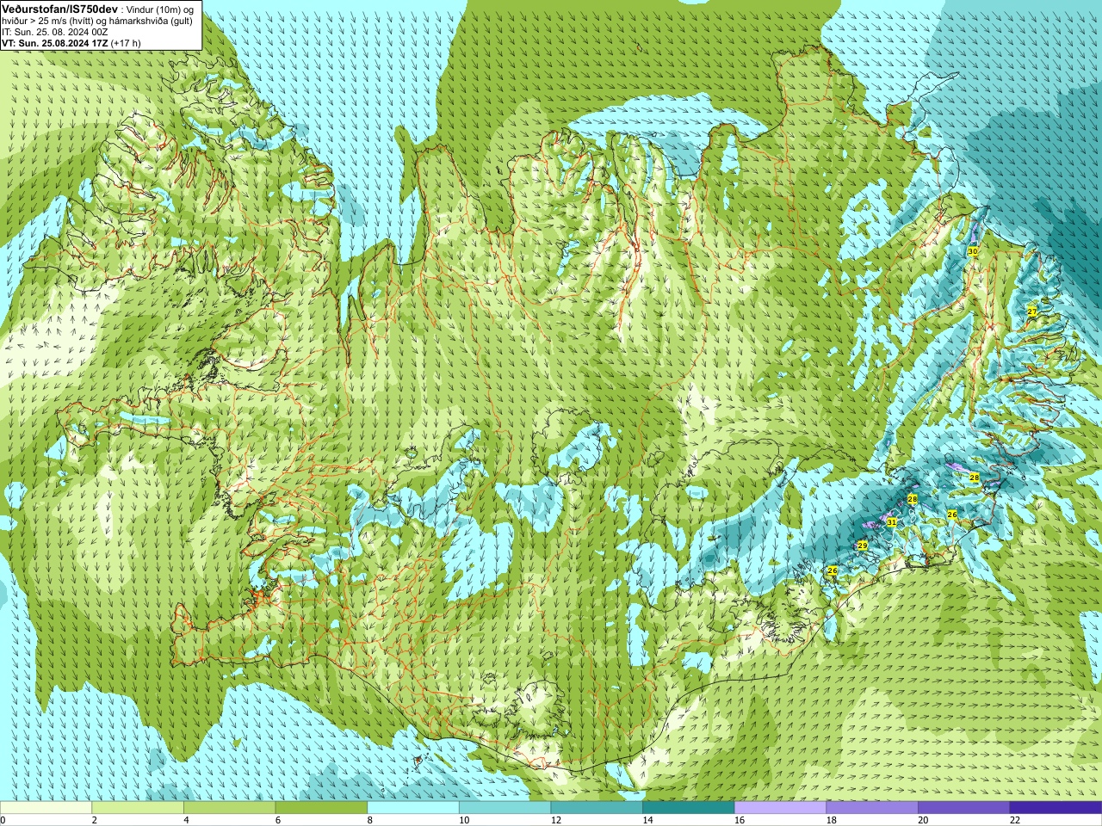The width and height of the screenshot is (1102, 826).
Task: Click the yellow gust label 27
Action: coord(1032,311)
